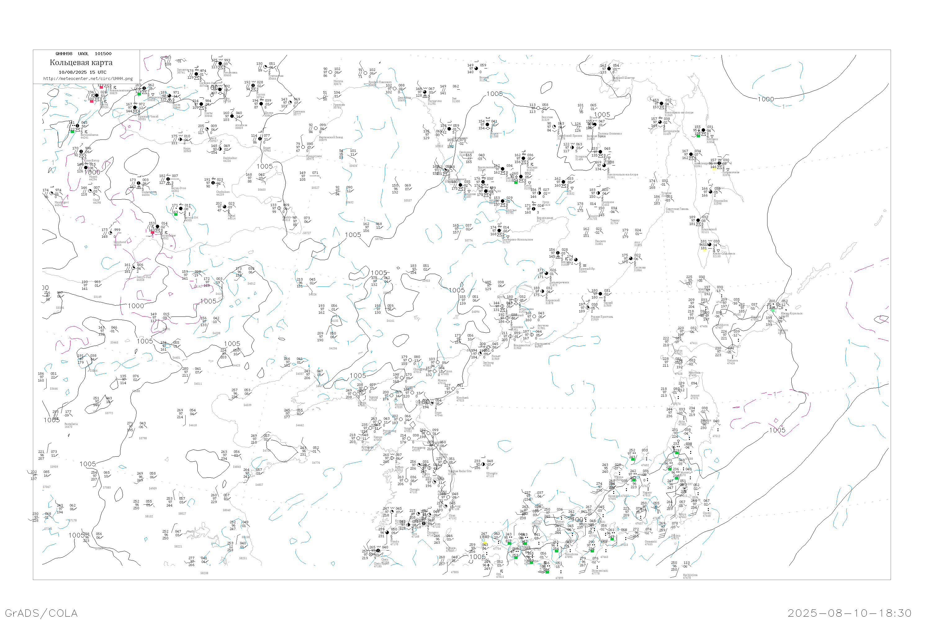Click the 10/08/2025 15 UTC date label
The height and width of the screenshot is (620, 931).
click(82, 72)
